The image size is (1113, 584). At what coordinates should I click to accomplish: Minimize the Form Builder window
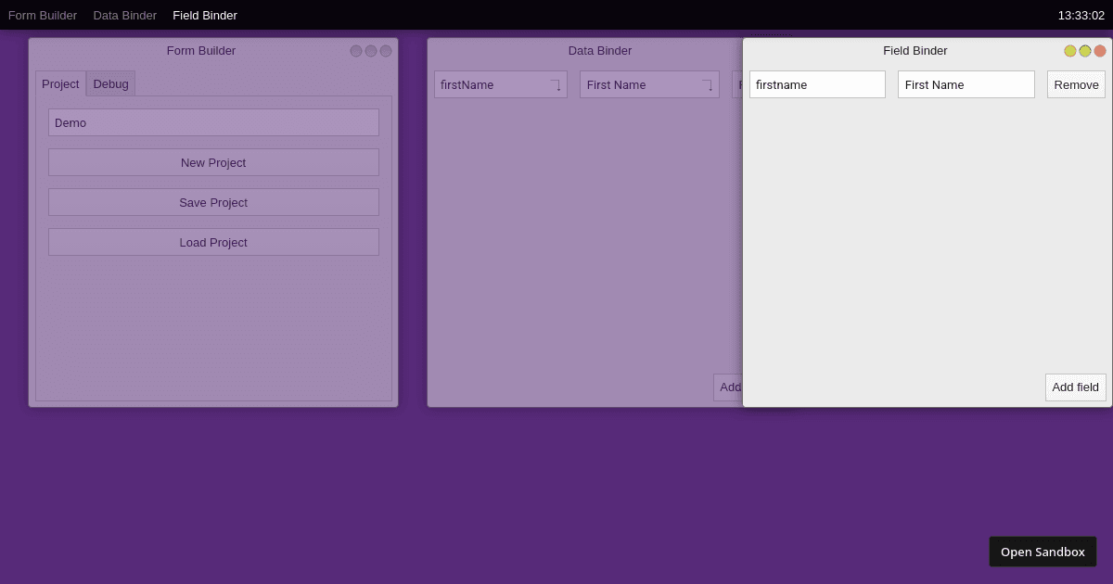(356, 51)
